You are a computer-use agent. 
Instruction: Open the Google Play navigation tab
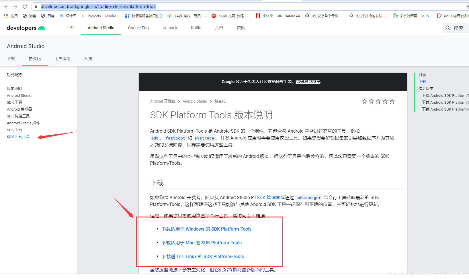(x=139, y=28)
